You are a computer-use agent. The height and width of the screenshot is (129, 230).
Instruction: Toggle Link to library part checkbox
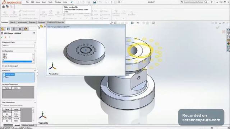pyautogui.click(x=3, y=66)
